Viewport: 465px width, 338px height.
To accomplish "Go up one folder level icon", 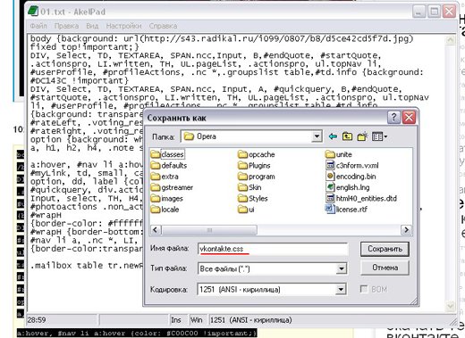I will 347,136.
